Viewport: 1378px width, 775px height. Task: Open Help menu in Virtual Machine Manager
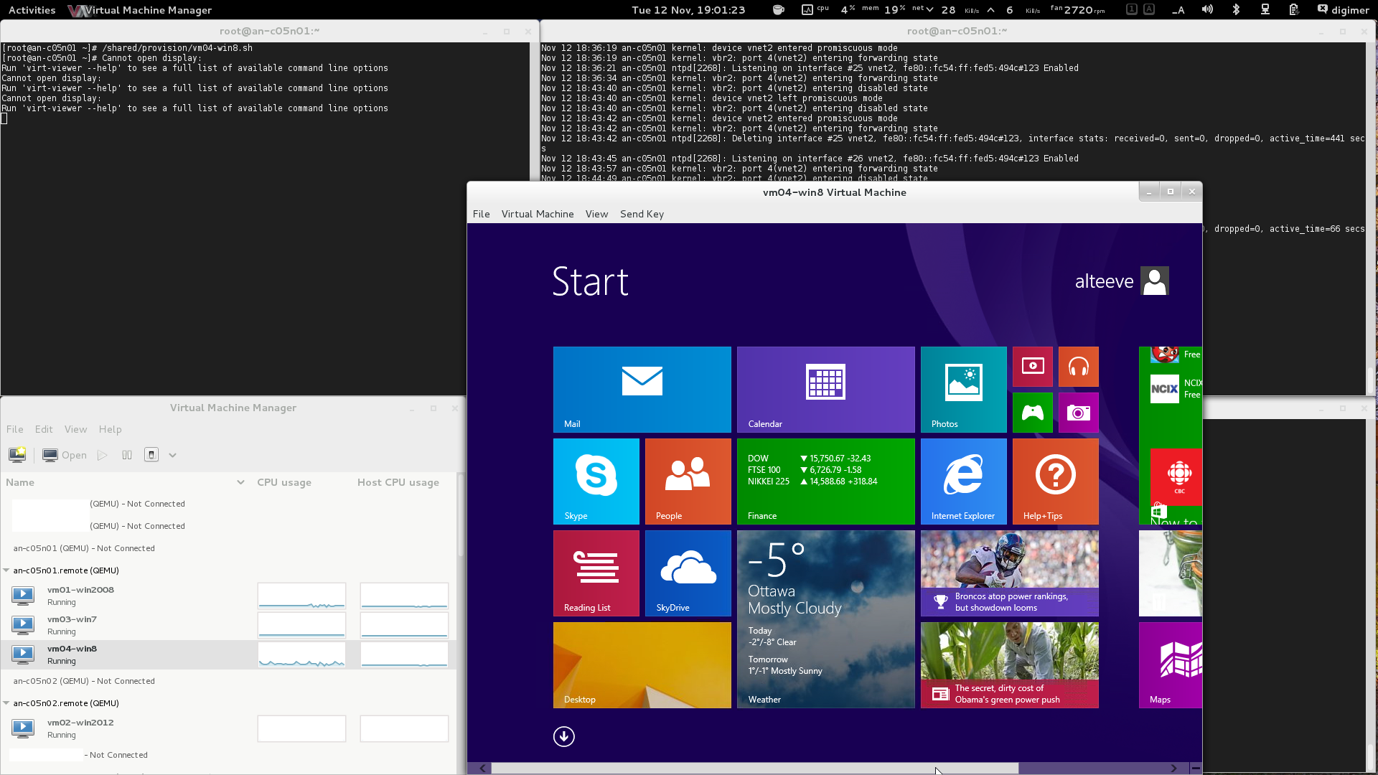tap(110, 429)
